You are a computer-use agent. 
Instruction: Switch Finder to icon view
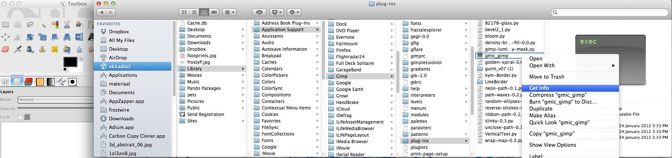[184, 12]
